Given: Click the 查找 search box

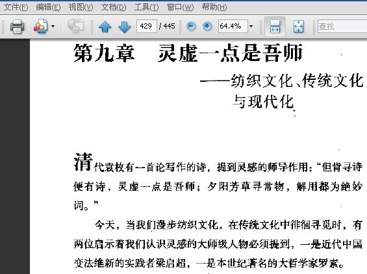Looking at the screenshot, I should [342, 26].
